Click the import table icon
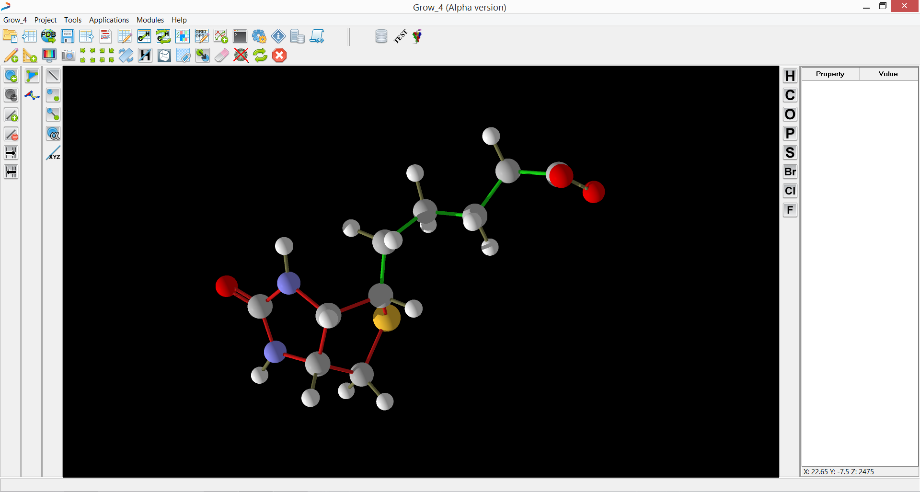Image resolution: width=920 pixels, height=492 pixels. [x=29, y=36]
